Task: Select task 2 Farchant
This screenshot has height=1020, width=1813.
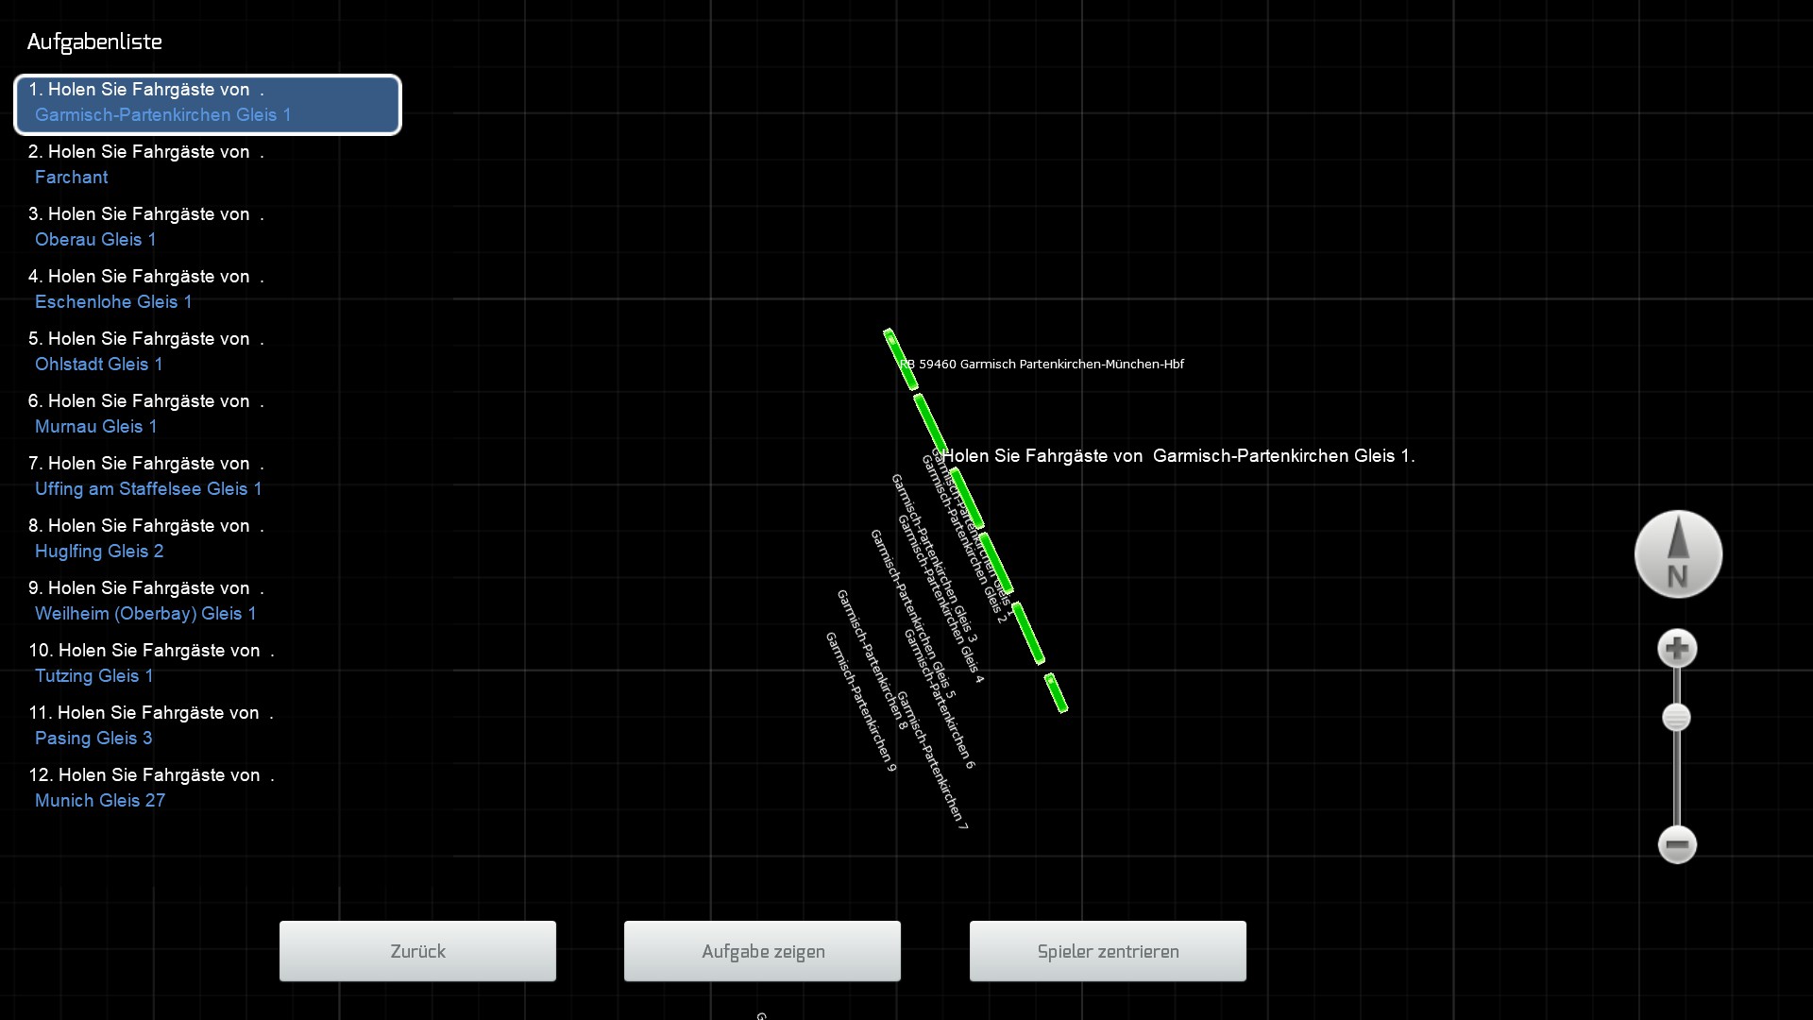Action: click(x=146, y=164)
